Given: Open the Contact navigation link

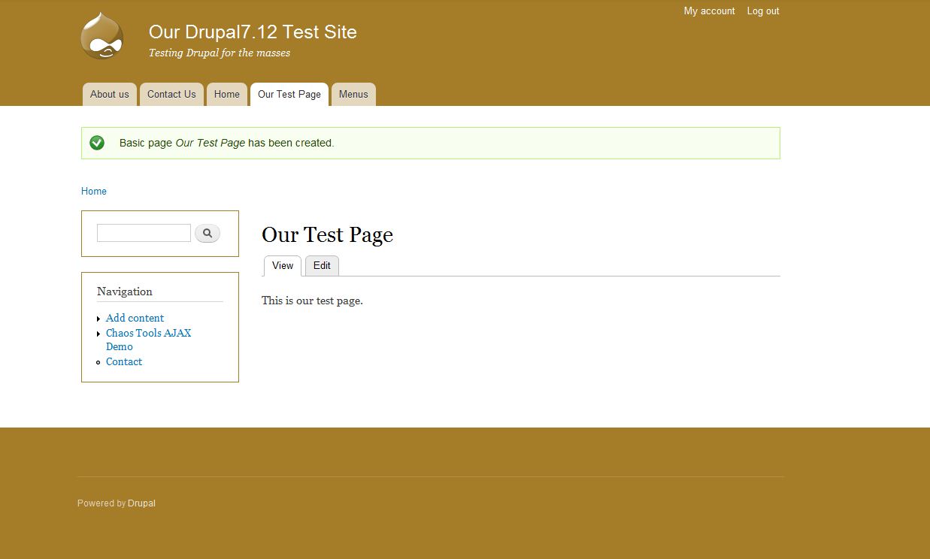Looking at the screenshot, I should coord(124,362).
